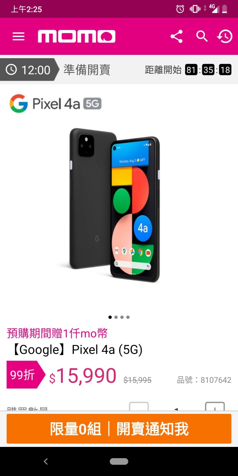The image size is (238, 476).
Task: Tap the Pixel 4a phone product image
Action: 114,205
